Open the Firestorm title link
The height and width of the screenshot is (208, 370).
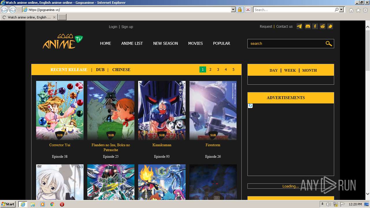pyautogui.click(x=213, y=145)
